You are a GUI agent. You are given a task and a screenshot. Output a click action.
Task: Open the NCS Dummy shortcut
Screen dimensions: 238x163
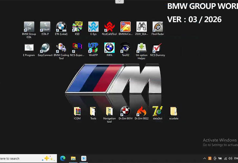tap(157, 48)
